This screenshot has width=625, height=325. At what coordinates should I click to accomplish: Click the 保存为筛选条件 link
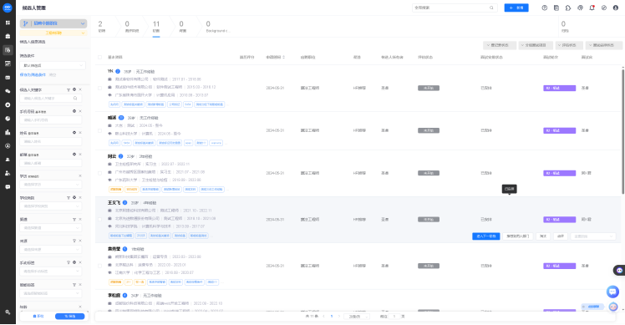(33, 75)
